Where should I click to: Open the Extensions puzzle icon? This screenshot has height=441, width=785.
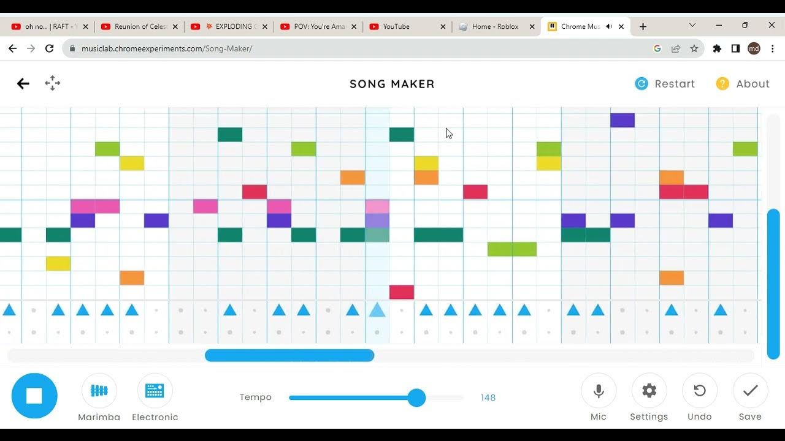pyautogui.click(x=717, y=48)
